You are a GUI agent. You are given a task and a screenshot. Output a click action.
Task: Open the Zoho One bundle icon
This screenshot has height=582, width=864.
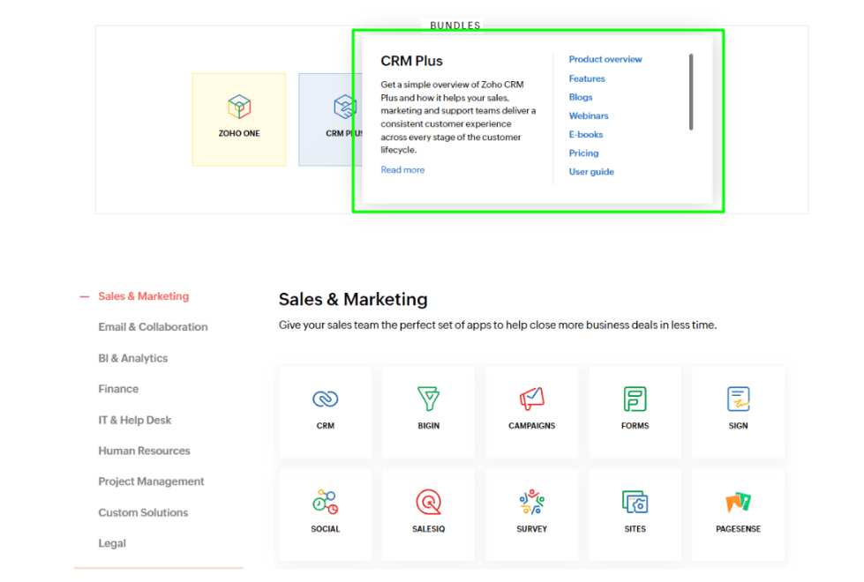pos(239,107)
